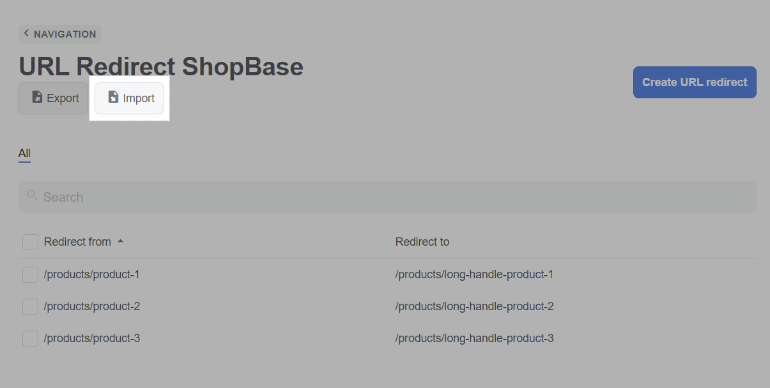Click the back chevron beside NAVIGATION
The width and height of the screenshot is (770, 388).
(x=26, y=33)
